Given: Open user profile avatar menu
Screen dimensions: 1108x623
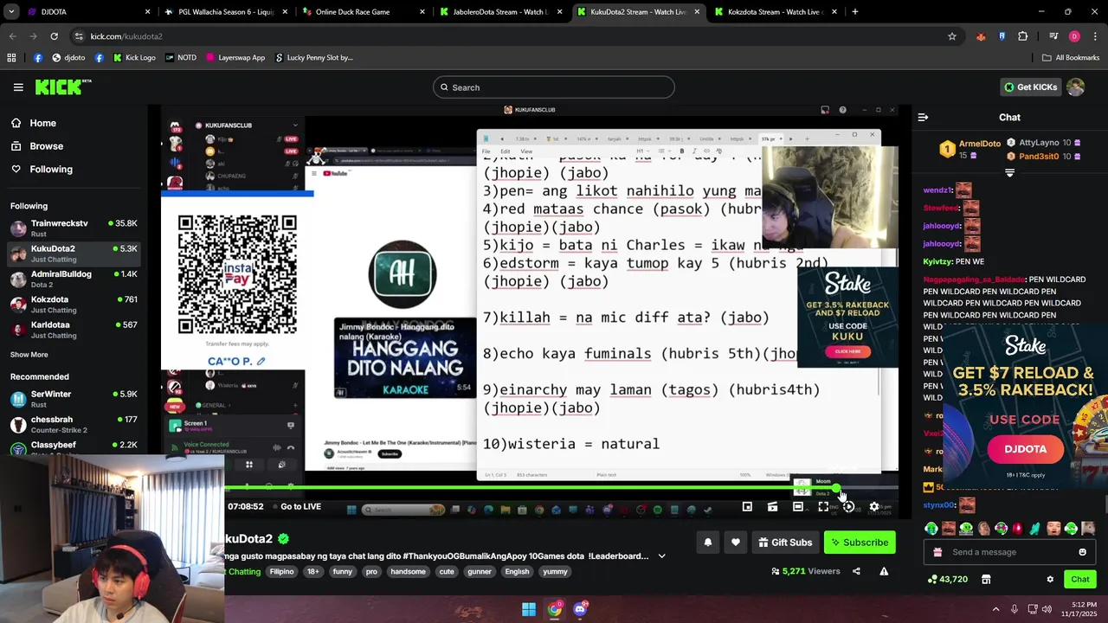Looking at the screenshot, I should (1076, 87).
